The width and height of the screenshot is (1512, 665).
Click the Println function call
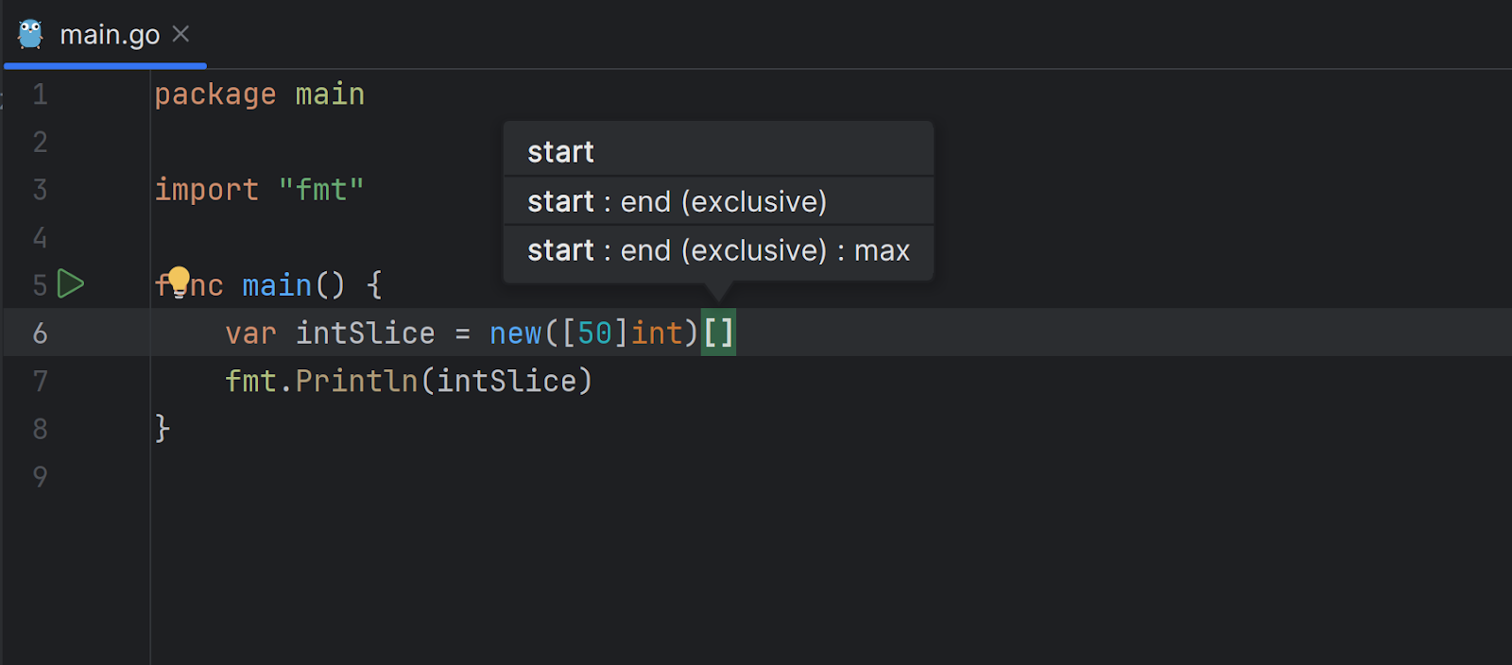(356, 382)
